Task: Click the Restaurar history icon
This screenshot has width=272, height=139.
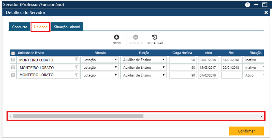Action: (x=155, y=37)
